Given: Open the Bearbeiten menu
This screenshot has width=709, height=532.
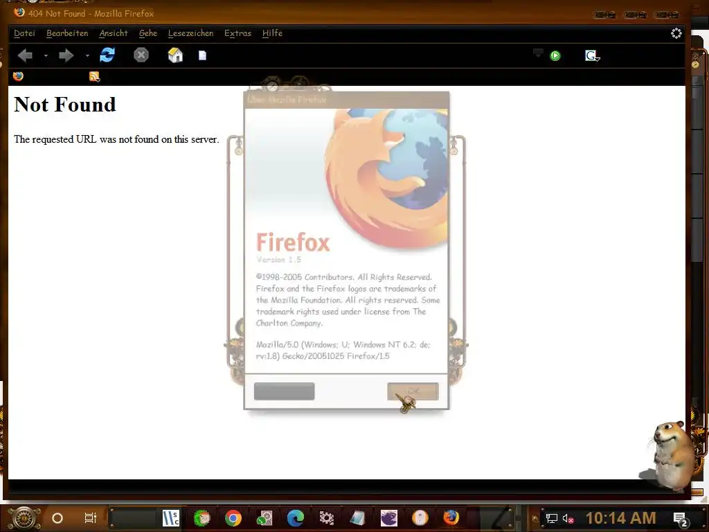Looking at the screenshot, I should click(67, 33).
